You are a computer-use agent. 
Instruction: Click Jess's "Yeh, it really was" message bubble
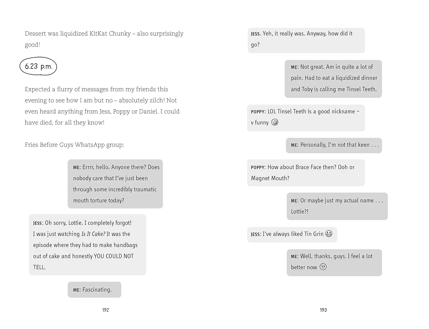[306, 40]
